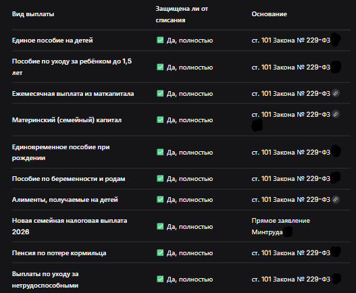Select the Защищена ли от списания header
This screenshot has height=293, width=356.
pos(182,14)
